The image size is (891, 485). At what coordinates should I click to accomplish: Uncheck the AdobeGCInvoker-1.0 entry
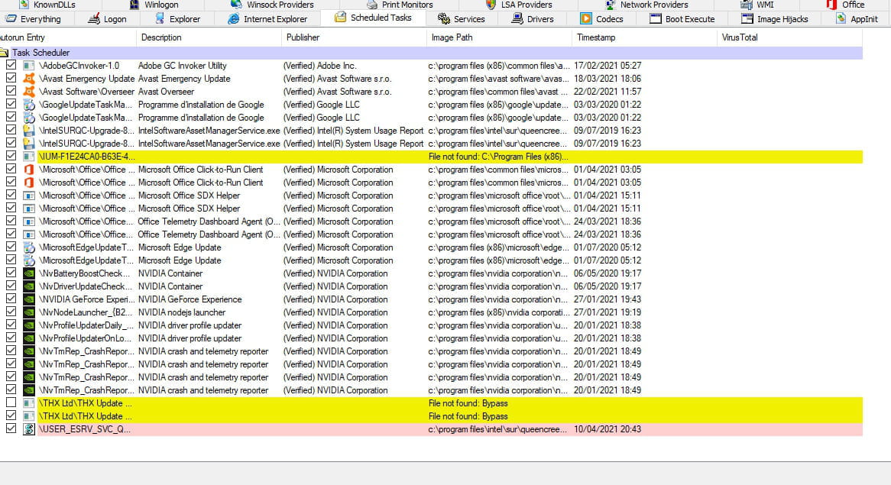tap(11, 66)
